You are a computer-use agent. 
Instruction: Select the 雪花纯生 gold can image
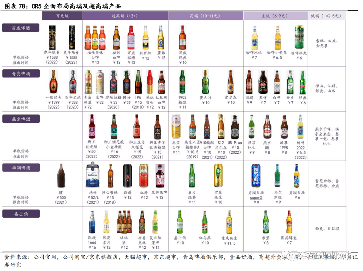coord(218,176)
